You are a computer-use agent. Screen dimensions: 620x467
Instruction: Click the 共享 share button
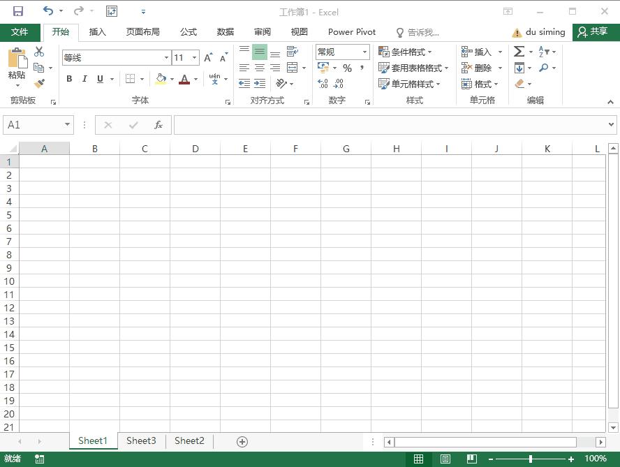click(x=593, y=31)
